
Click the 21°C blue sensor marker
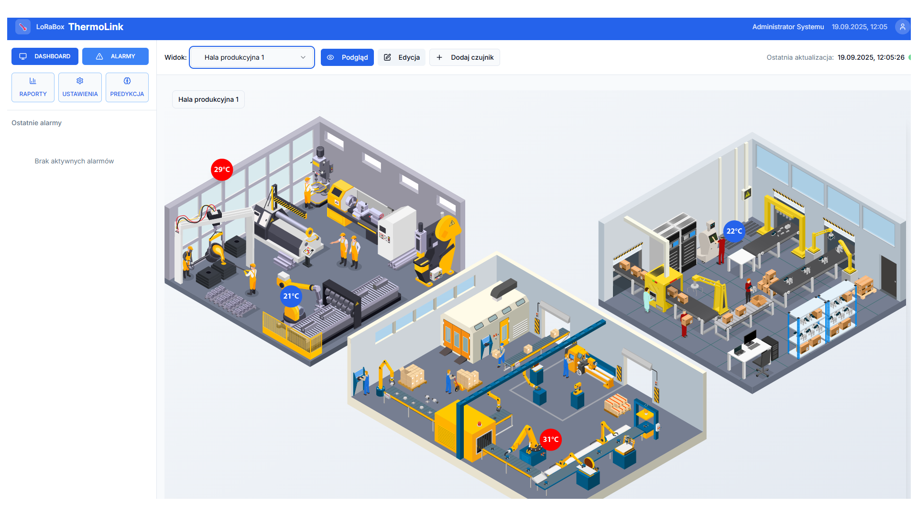(x=291, y=296)
